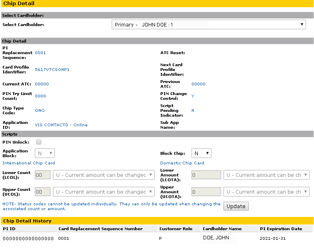
Task: Click the history row sequence number 0001
Action: click(63, 238)
